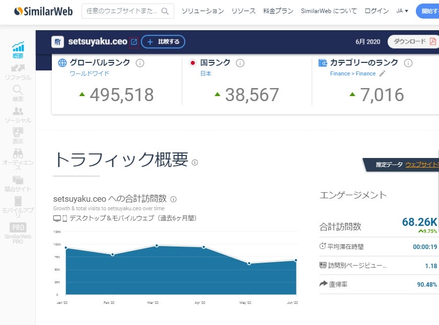Click the setsuyaku.ceo site favicon
This screenshot has height=325, width=439.
58,42
